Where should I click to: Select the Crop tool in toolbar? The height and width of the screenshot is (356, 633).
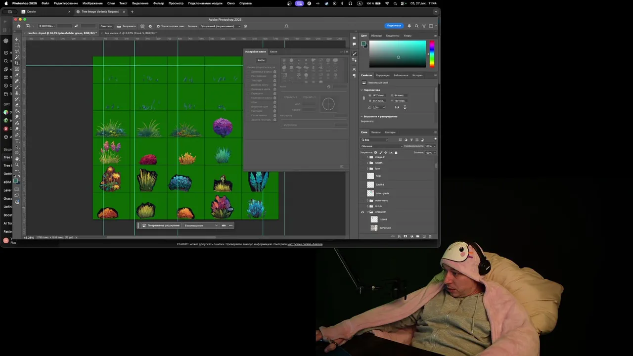[x=17, y=63]
